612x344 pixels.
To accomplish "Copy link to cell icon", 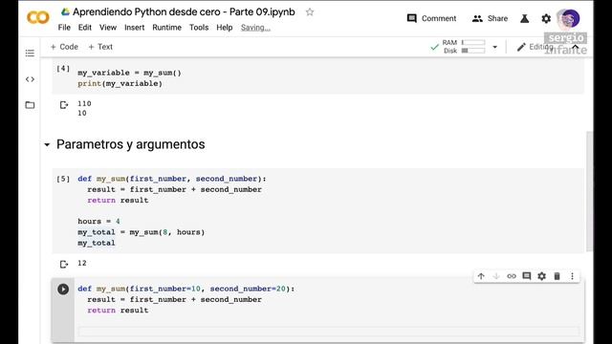I will (512, 276).
